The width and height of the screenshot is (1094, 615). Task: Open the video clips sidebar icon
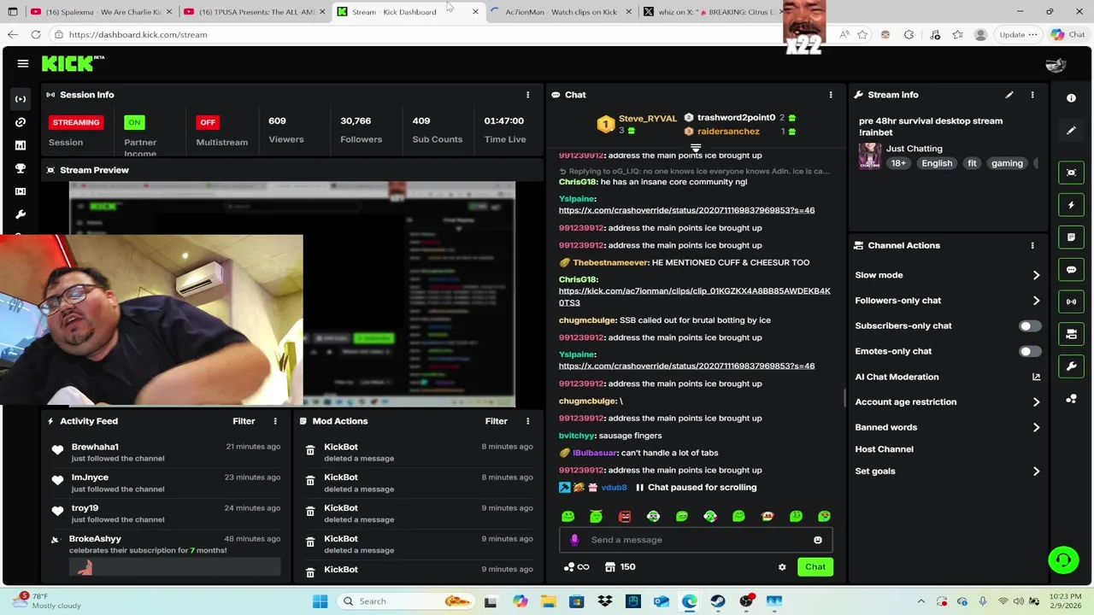pyautogui.click(x=21, y=191)
